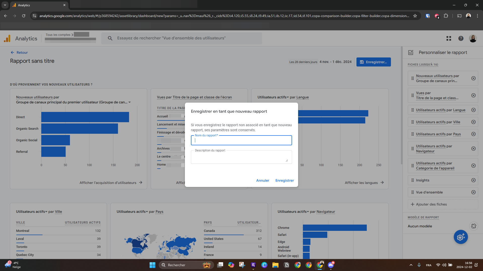Bookmark this page with the star icon
Image resolution: width=483 pixels, height=271 pixels.
tap(415, 16)
